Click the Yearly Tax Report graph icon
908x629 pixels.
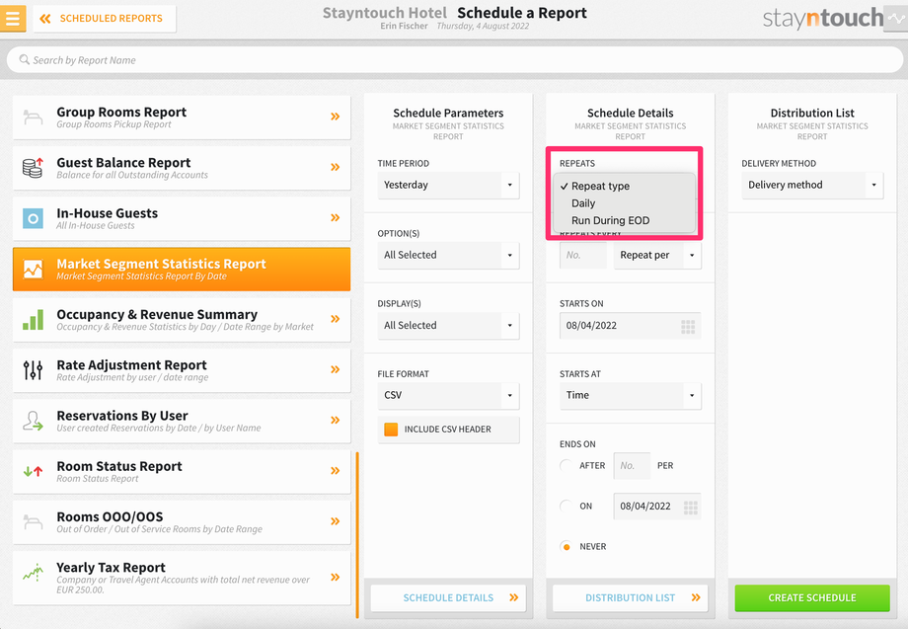(33, 573)
